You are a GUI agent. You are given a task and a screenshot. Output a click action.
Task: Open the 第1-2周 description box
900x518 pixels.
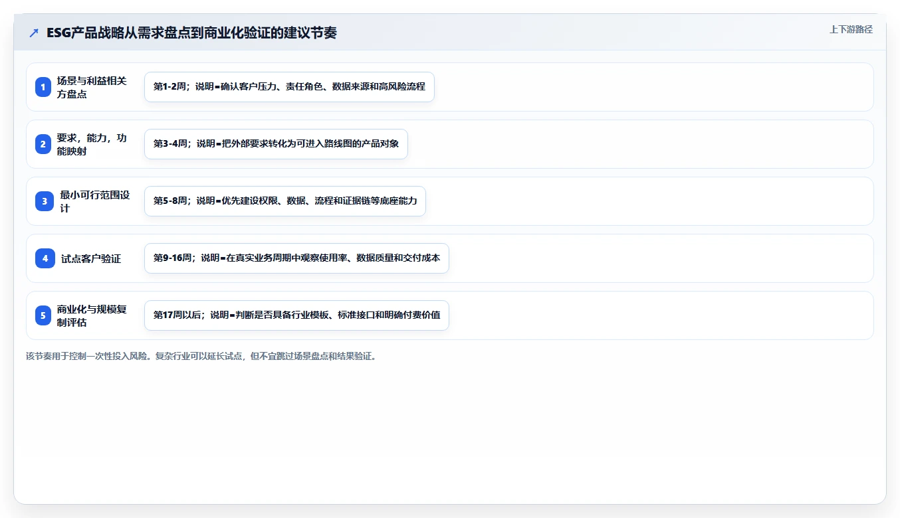(289, 87)
